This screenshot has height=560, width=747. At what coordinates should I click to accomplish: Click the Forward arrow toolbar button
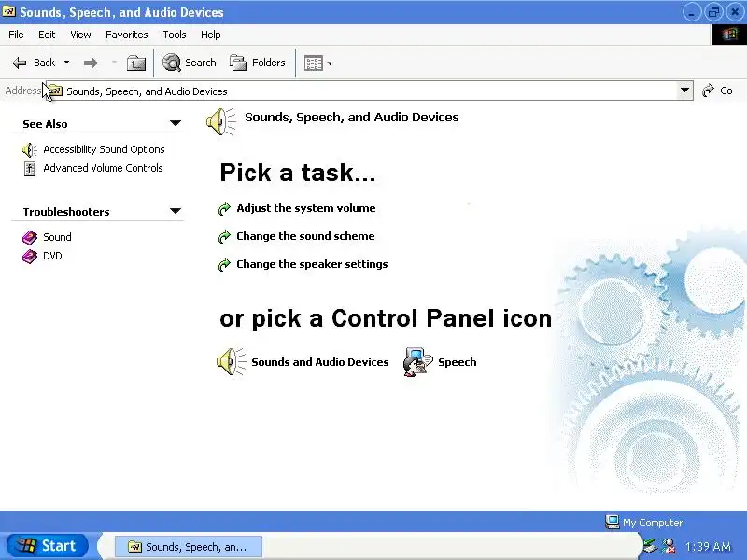(91, 63)
